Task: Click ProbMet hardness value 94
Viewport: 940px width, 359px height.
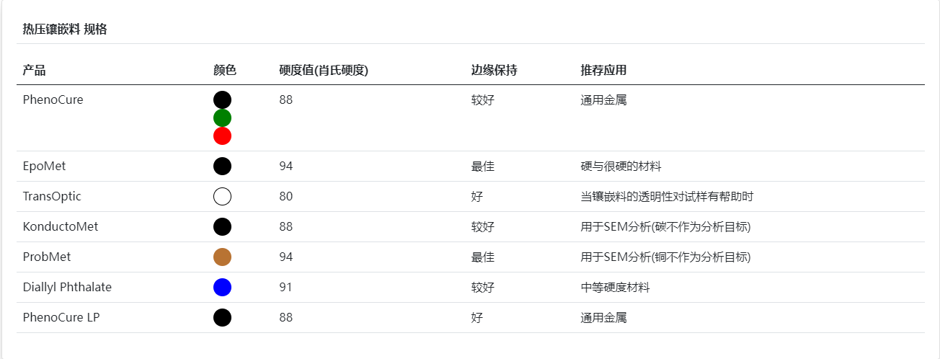Action: click(x=285, y=257)
